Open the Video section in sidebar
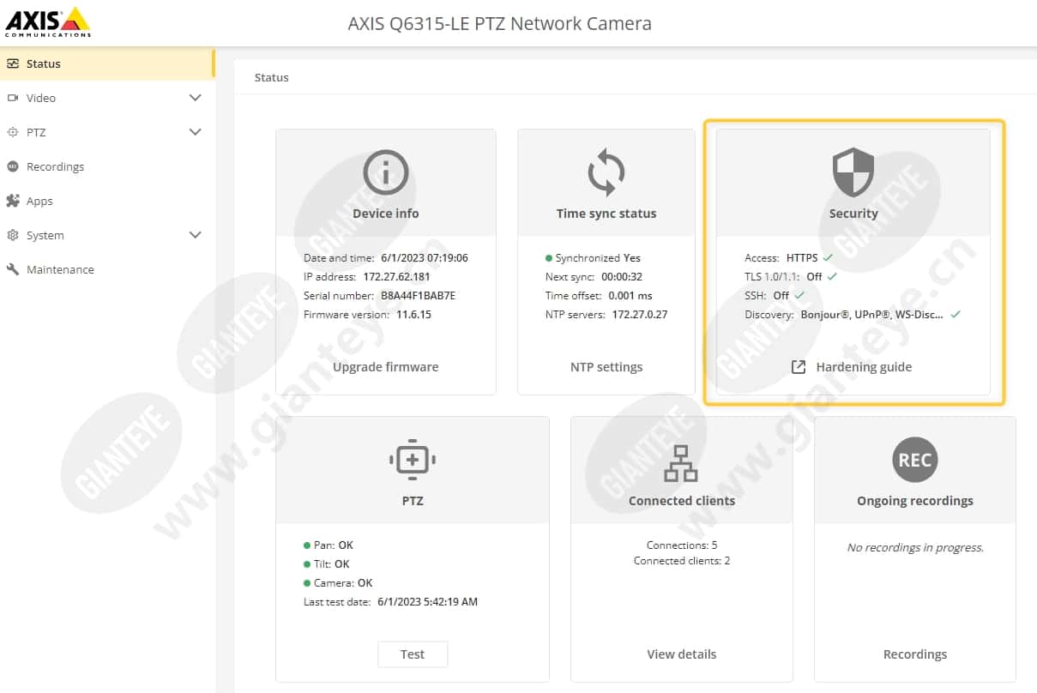1037x693 pixels. [106, 98]
